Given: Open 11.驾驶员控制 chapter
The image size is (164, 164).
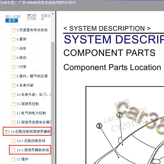Looking at the screenshot, I should 28,104.
